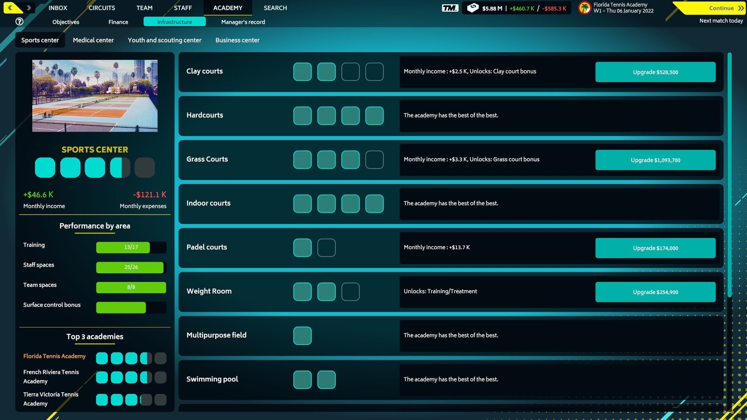Switch to the Medical center tab
Viewport: 747px width, 420px height.
pyautogui.click(x=93, y=40)
